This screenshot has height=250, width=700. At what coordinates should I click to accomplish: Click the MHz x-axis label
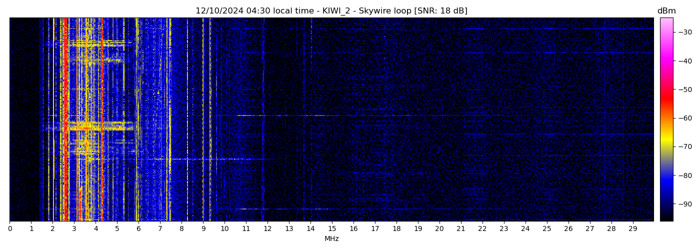(331, 239)
